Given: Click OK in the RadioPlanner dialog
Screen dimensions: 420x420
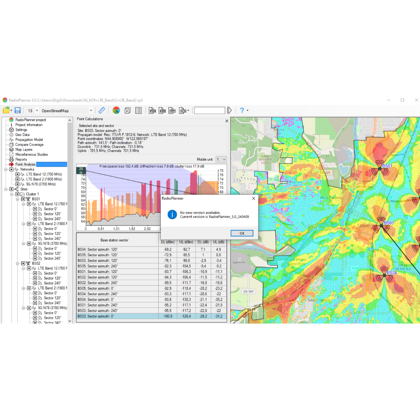Looking at the screenshot, I should click(242, 233).
